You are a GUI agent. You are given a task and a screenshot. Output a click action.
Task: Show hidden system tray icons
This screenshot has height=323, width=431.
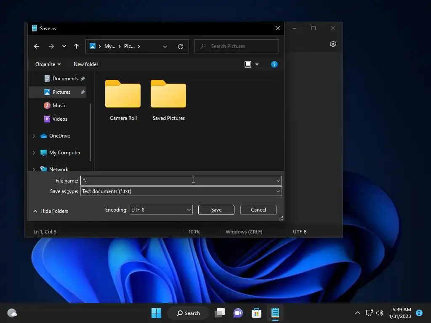click(x=358, y=313)
